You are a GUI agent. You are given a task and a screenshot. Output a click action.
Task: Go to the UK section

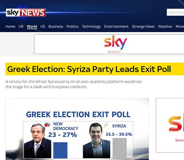21,27
